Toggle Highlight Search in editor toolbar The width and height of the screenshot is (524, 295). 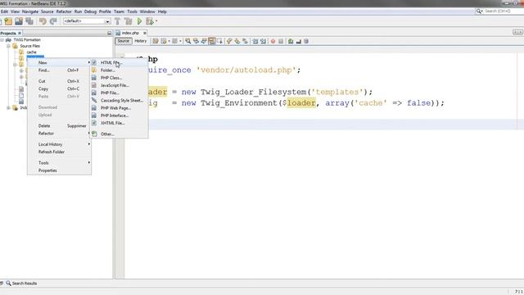[212, 41]
